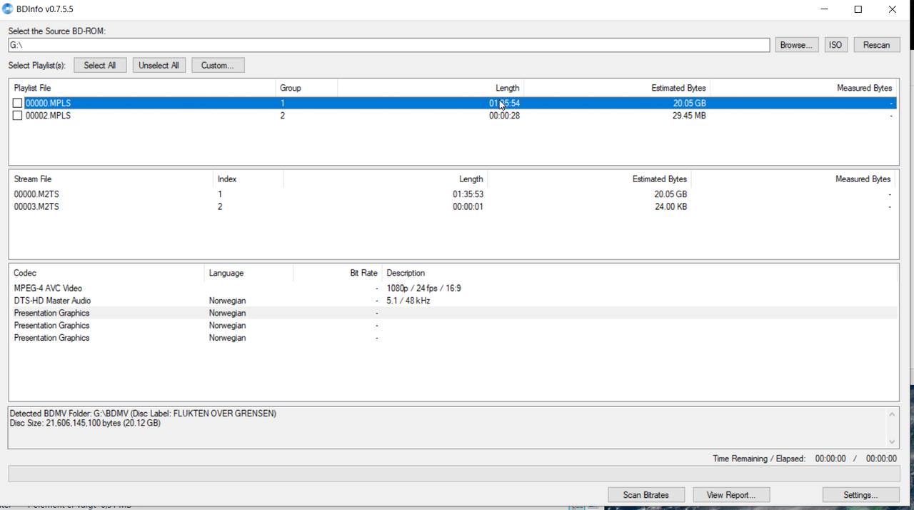Image resolution: width=914 pixels, height=510 pixels.
Task: Click the 00:00:28 playlist length cell
Action: click(504, 116)
